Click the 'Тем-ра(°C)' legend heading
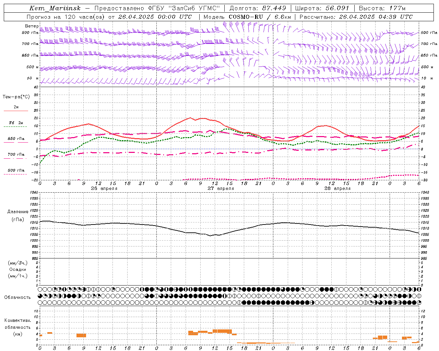Viewport: 439px width, 351px height. [16, 97]
